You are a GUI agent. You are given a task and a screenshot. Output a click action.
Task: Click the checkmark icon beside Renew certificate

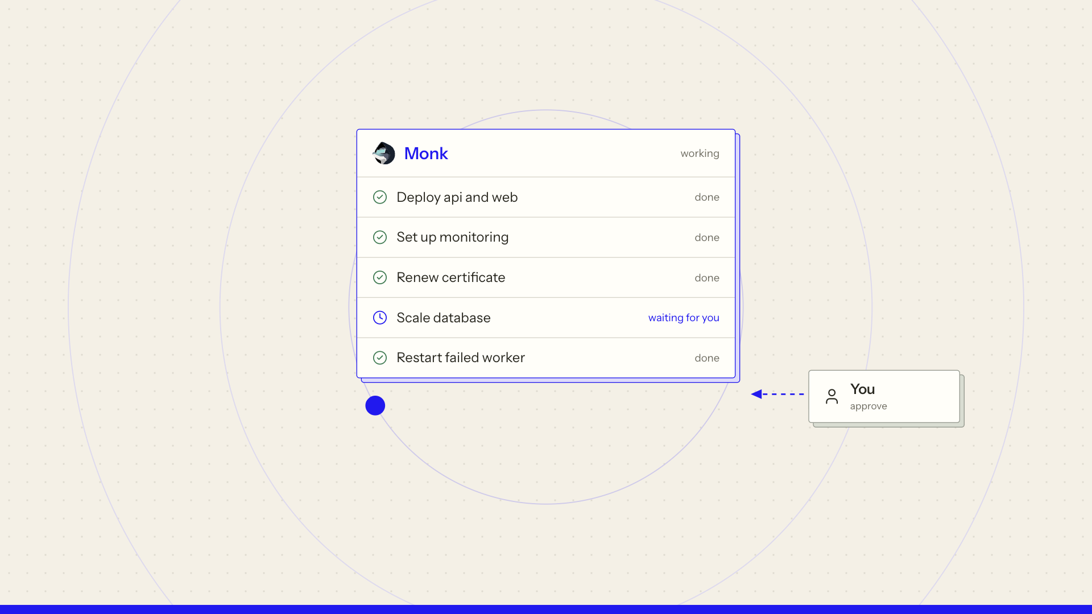[380, 277]
